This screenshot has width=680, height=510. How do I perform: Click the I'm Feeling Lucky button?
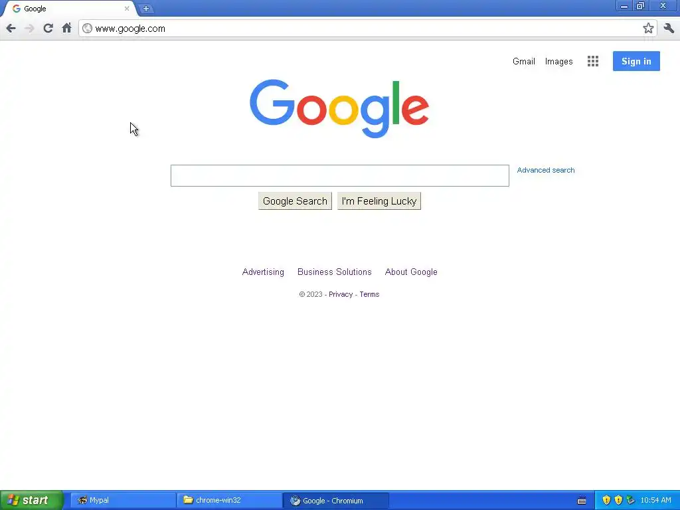379,201
